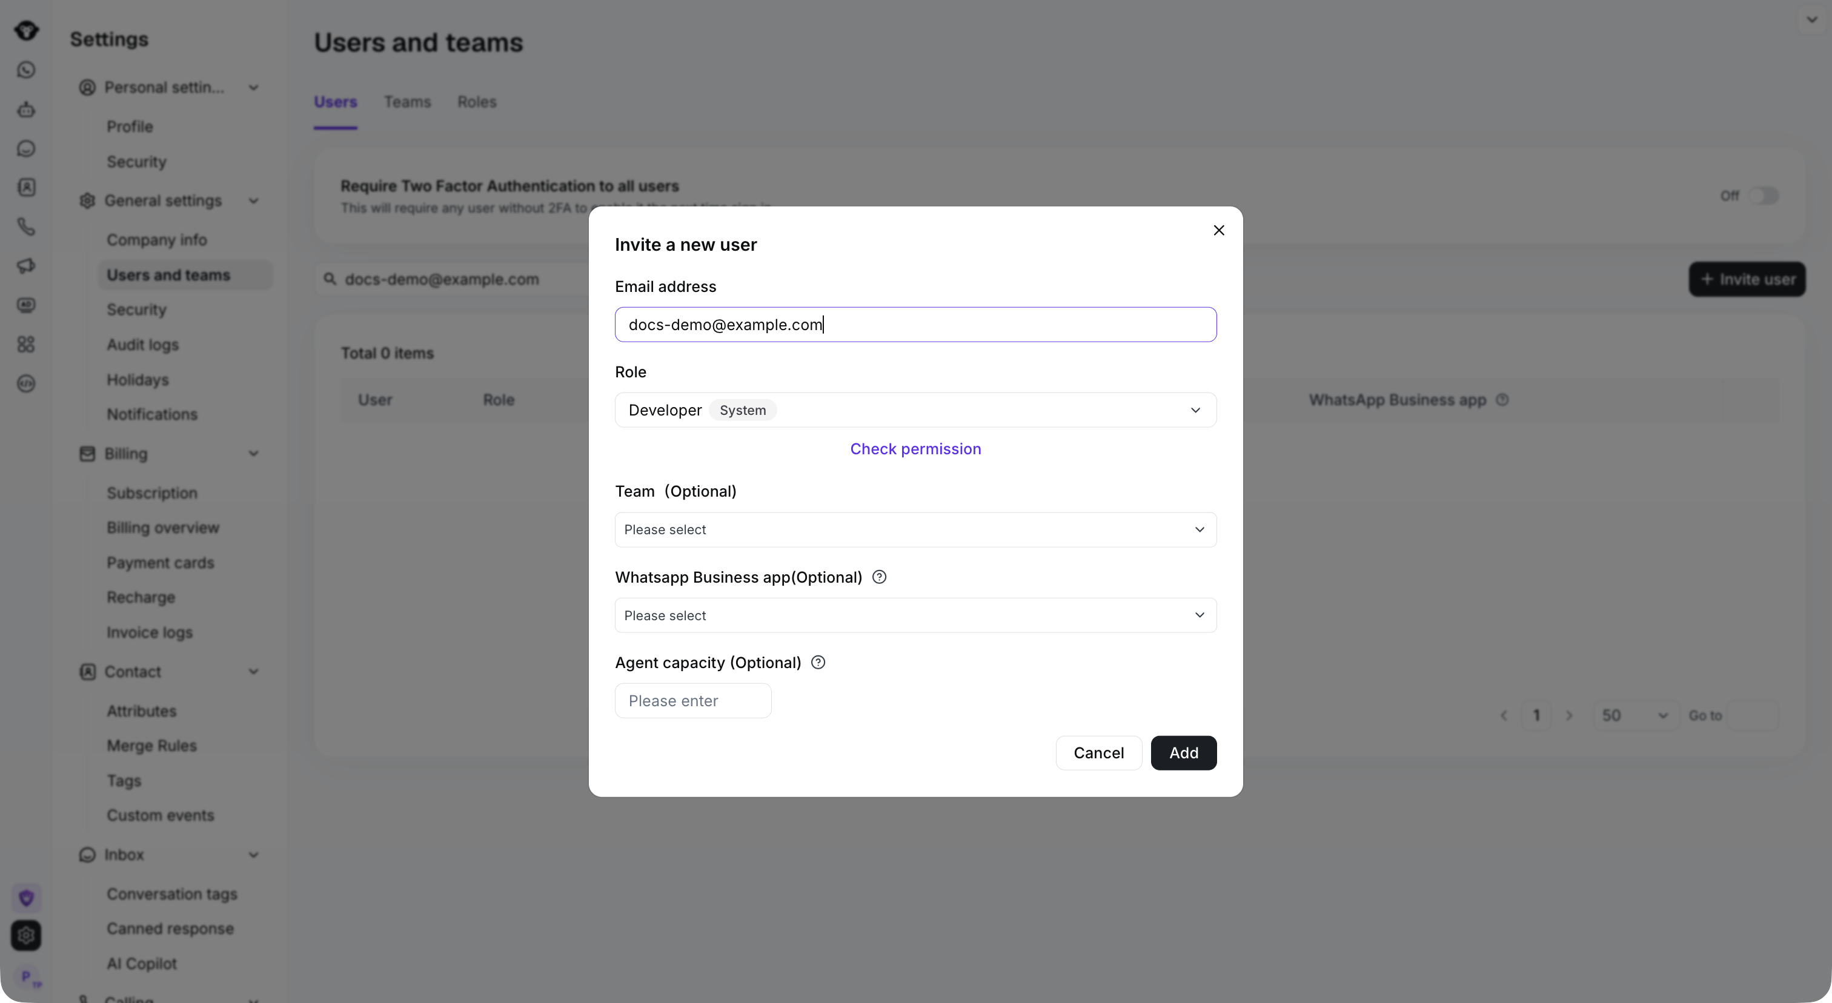
Task: Click the Email address input field
Action: point(915,325)
